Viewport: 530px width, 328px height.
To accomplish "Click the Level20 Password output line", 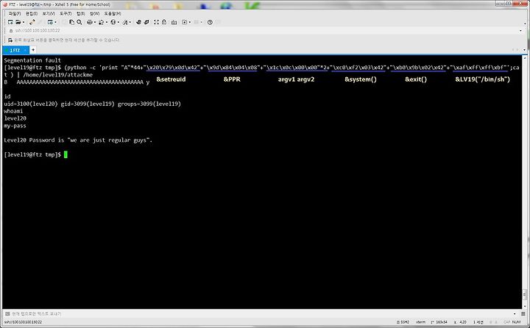I will point(78,140).
